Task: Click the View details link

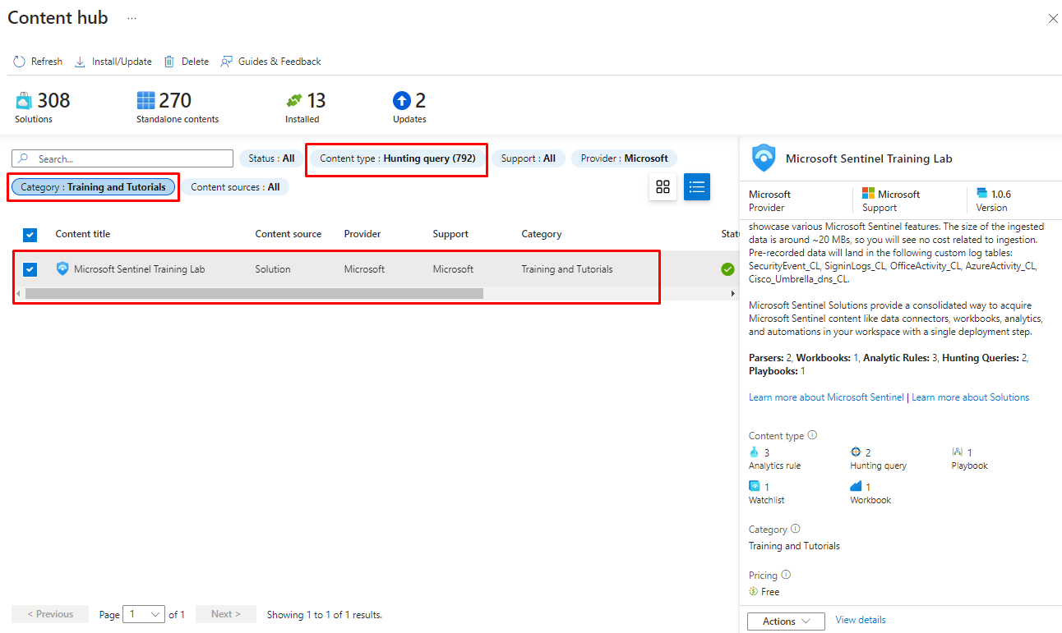Action: (860, 620)
